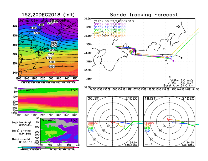
Task: Click the 5500 height contour label
Action: coord(37,33)
